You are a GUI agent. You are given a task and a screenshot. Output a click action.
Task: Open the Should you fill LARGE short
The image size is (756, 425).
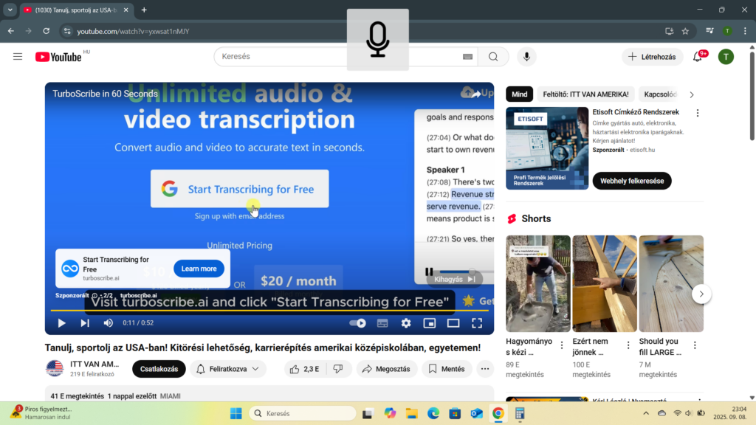coord(671,283)
